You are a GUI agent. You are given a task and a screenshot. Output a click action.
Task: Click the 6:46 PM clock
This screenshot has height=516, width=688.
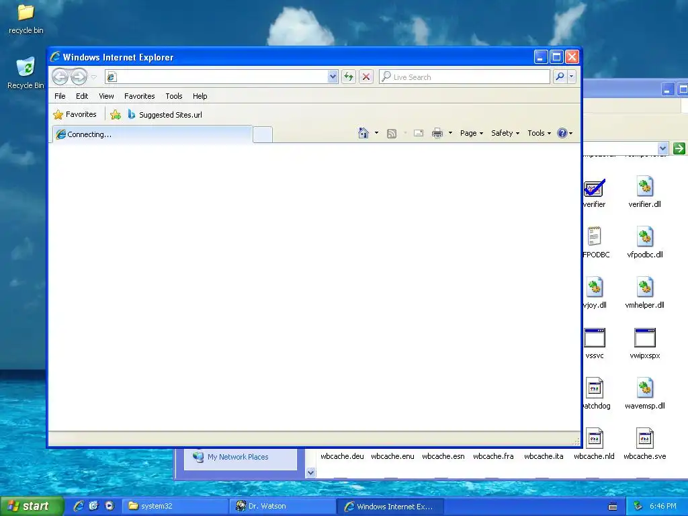[x=663, y=506]
